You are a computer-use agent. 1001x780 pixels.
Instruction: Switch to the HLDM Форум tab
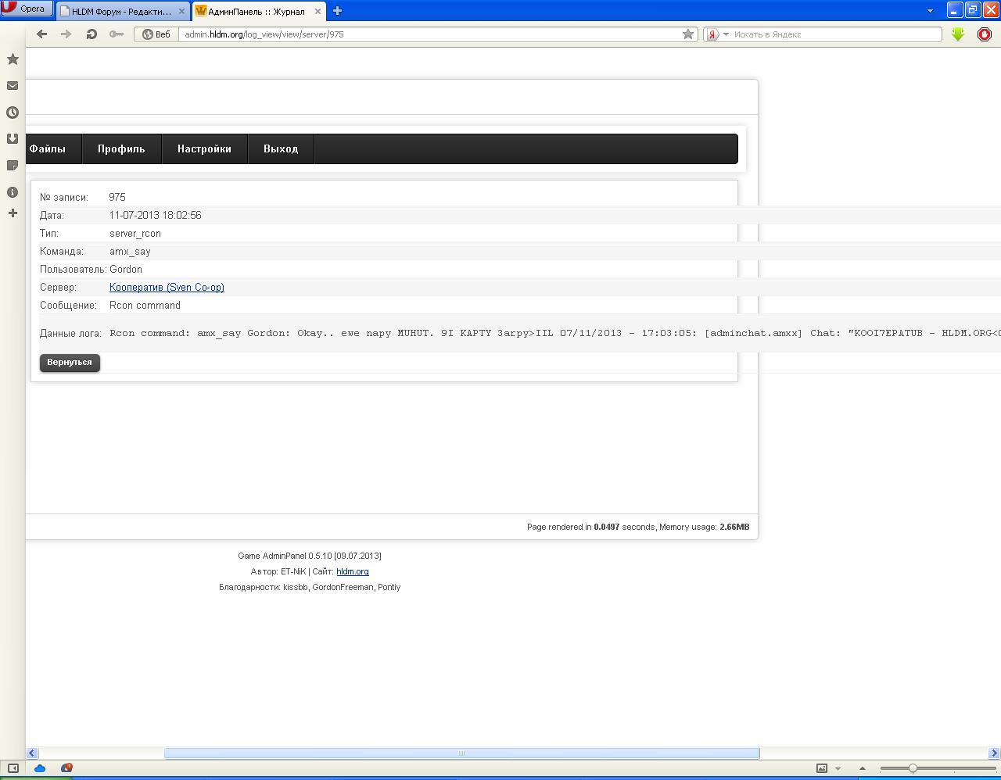click(x=121, y=12)
